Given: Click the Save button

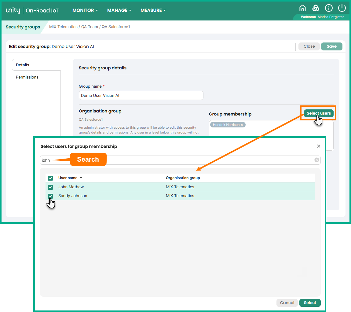Looking at the screenshot, I should pos(331,46).
